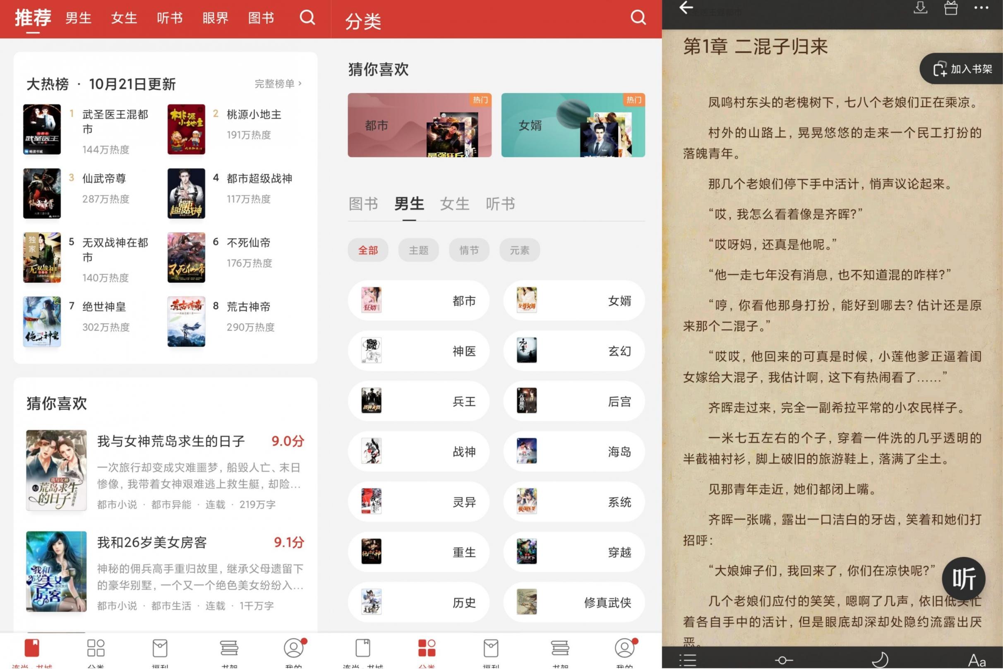Open the chapter list icon in reader toolbar
This screenshot has height=669, width=1003.
(688, 659)
